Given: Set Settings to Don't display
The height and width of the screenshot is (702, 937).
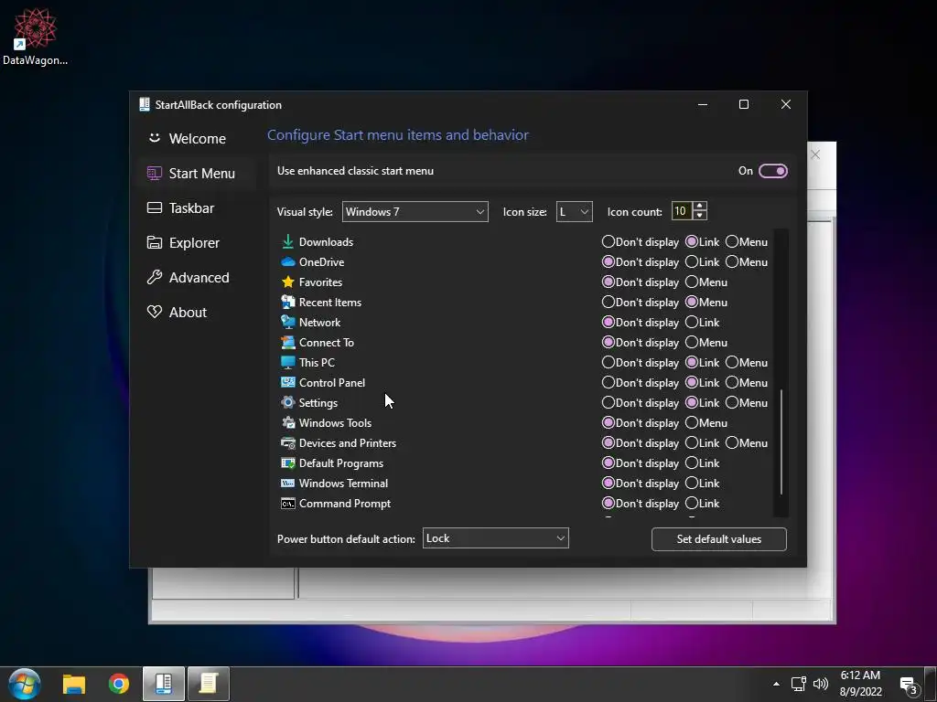Looking at the screenshot, I should coord(640,402).
